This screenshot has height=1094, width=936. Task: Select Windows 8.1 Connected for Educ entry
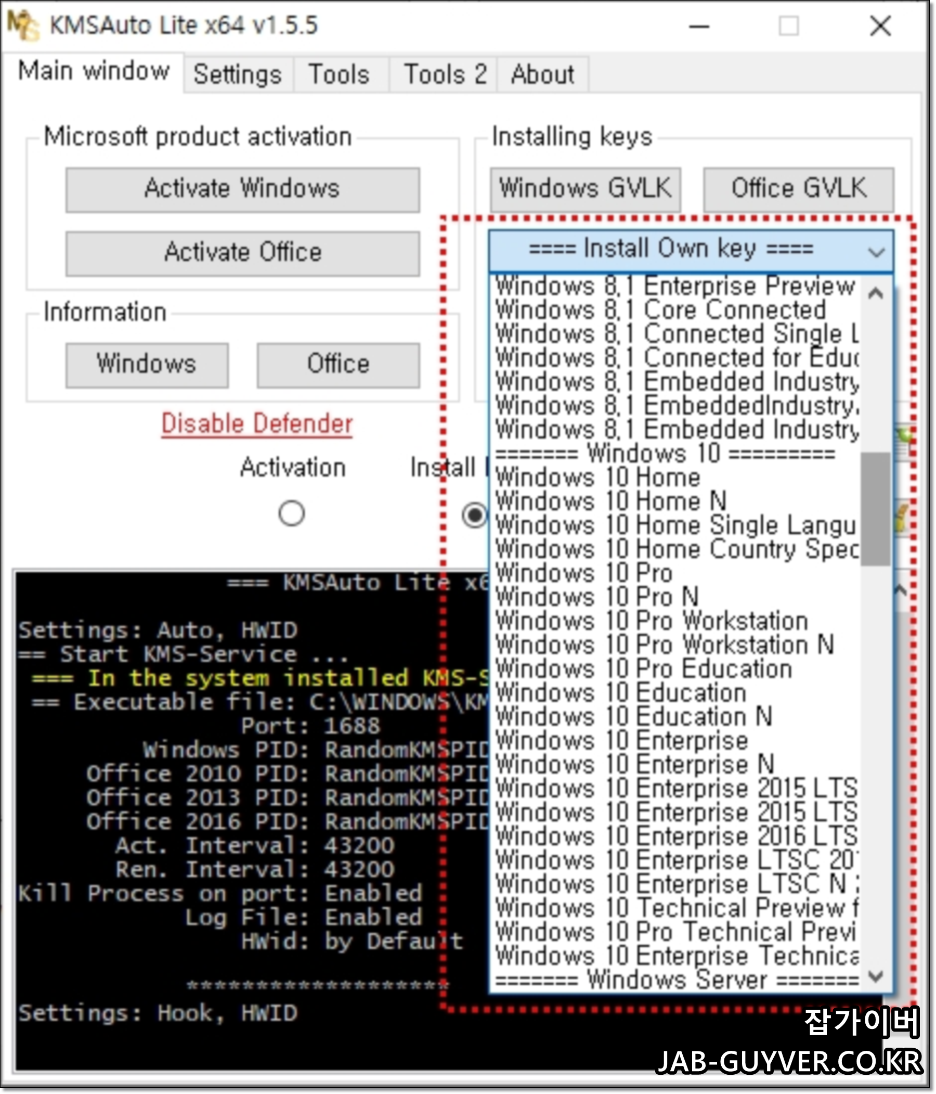coord(675,358)
